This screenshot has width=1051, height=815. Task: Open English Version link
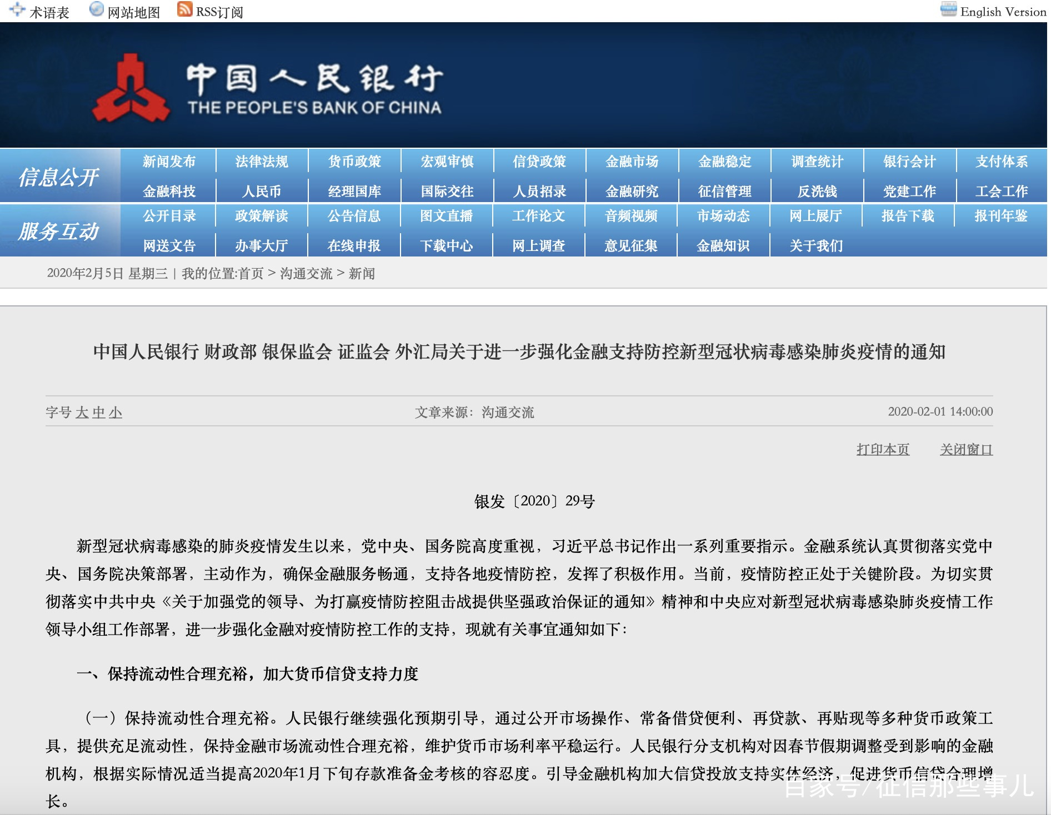pyautogui.click(x=1003, y=12)
